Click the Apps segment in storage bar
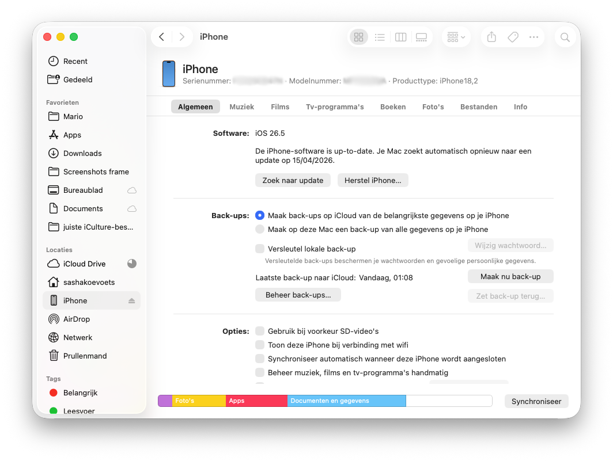The image size is (613, 461). (256, 401)
